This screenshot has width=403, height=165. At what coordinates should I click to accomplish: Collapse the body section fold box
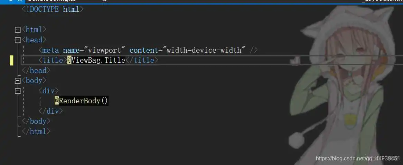[x=18, y=81]
